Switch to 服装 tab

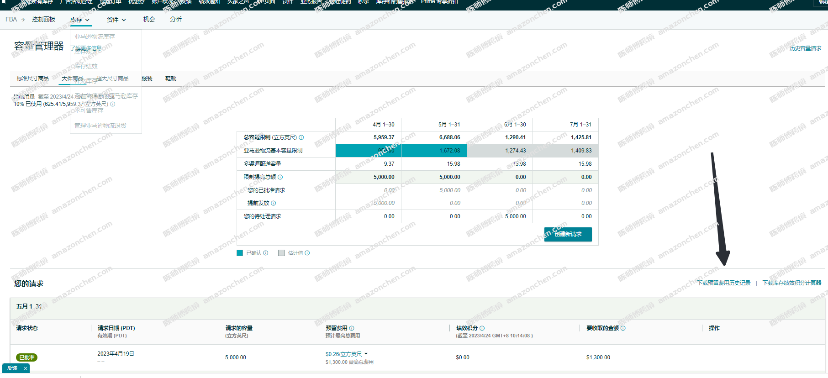coord(147,79)
